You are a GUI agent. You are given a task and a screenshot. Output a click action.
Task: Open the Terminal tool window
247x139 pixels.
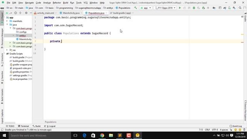(24, 126)
